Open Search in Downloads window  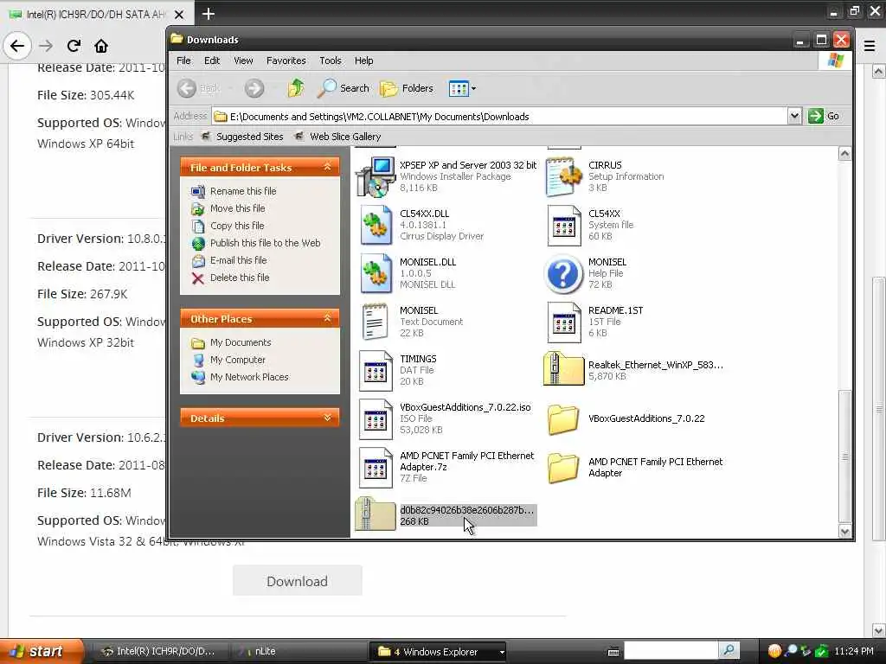pyautogui.click(x=343, y=88)
